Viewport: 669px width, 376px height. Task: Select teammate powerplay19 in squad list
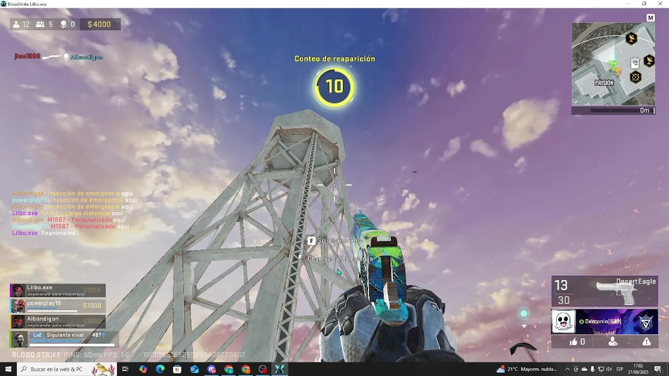[58, 306]
